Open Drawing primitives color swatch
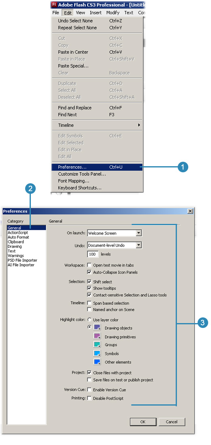The image size is (211, 445). pyautogui.click(x=97, y=336)
